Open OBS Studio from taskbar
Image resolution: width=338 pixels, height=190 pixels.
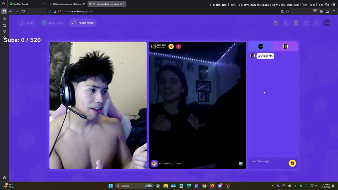click(228, 186)
